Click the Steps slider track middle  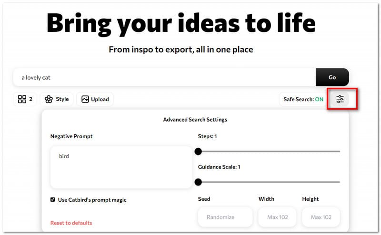click(269, 151)
